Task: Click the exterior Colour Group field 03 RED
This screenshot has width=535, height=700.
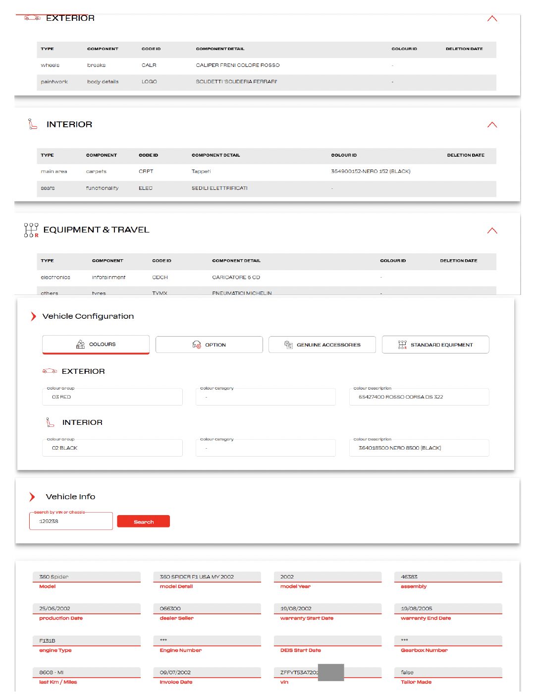Action: pos(112,397)
